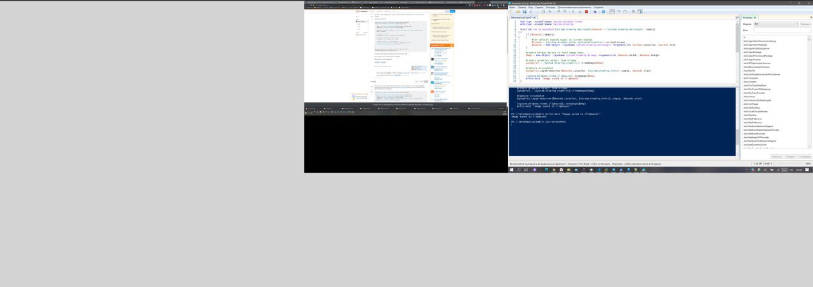Screen dimensions: 813x287
Task: Select Add-AppvClientConnectionGroup in the commands list
Action: click(760, 41)
